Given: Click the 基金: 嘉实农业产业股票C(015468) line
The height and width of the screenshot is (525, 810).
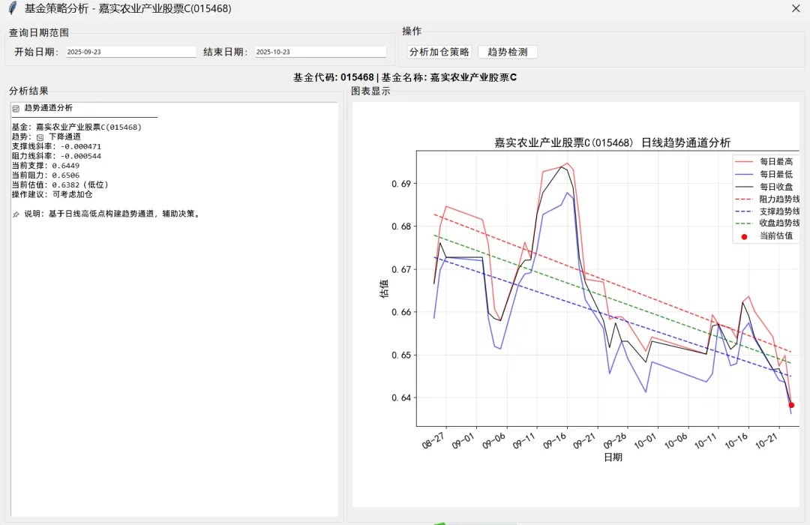Looking at the screenshot, I should click(x=76, y=127).
